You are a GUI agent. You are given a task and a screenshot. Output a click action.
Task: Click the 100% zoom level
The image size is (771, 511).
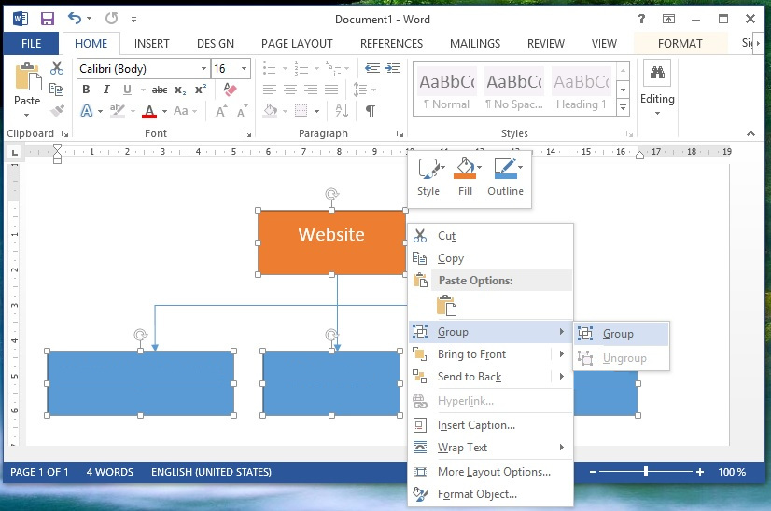(732, 472)
